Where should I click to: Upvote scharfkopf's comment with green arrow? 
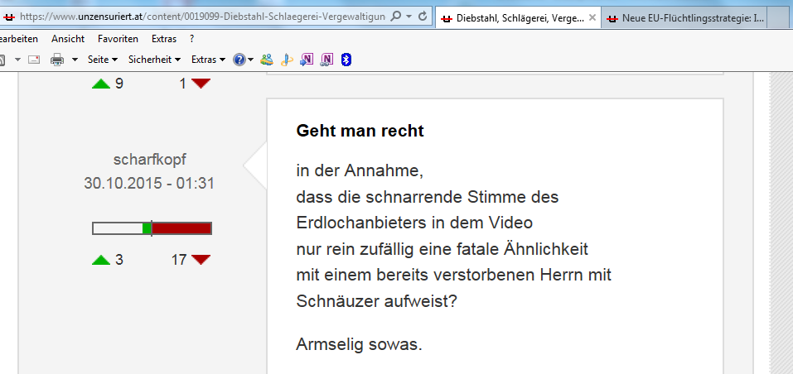[101, 260]
